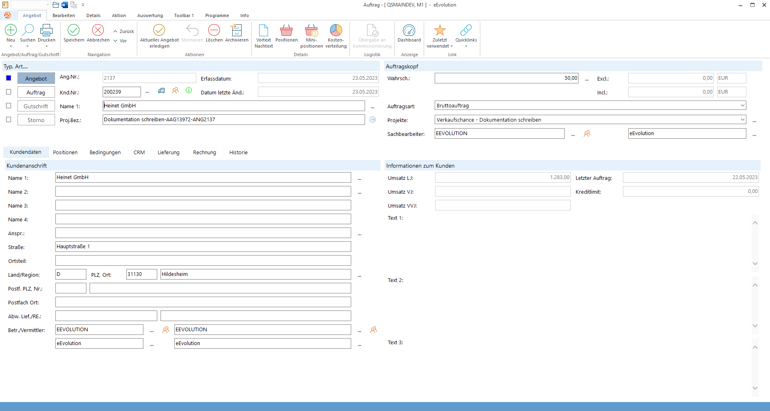This screenshot has width=770, height=411.
Task: Click the arrow icon beside Proj.Bez. field
Action: [373, 120]
